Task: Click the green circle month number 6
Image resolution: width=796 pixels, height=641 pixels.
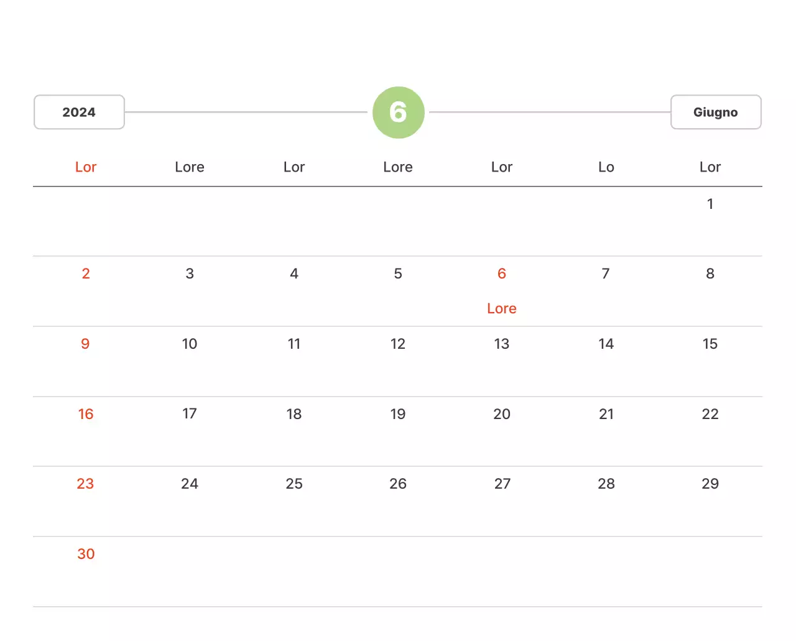Action: (398, 113)
